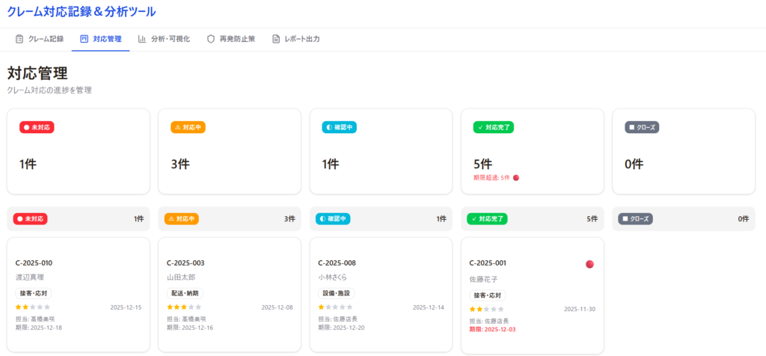Click the 期限超過: 5件 warning text
This screenshot has width=766, height=356.
tap(491, 178)
